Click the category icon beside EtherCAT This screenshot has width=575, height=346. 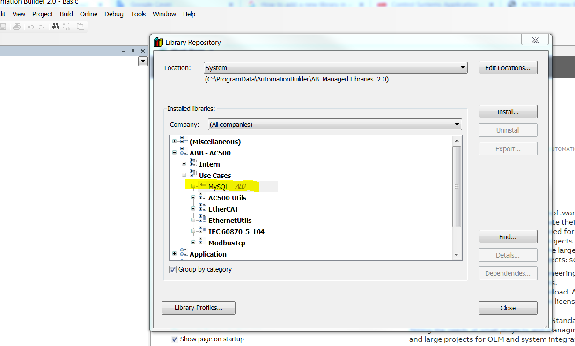click(x=202, y=207)
